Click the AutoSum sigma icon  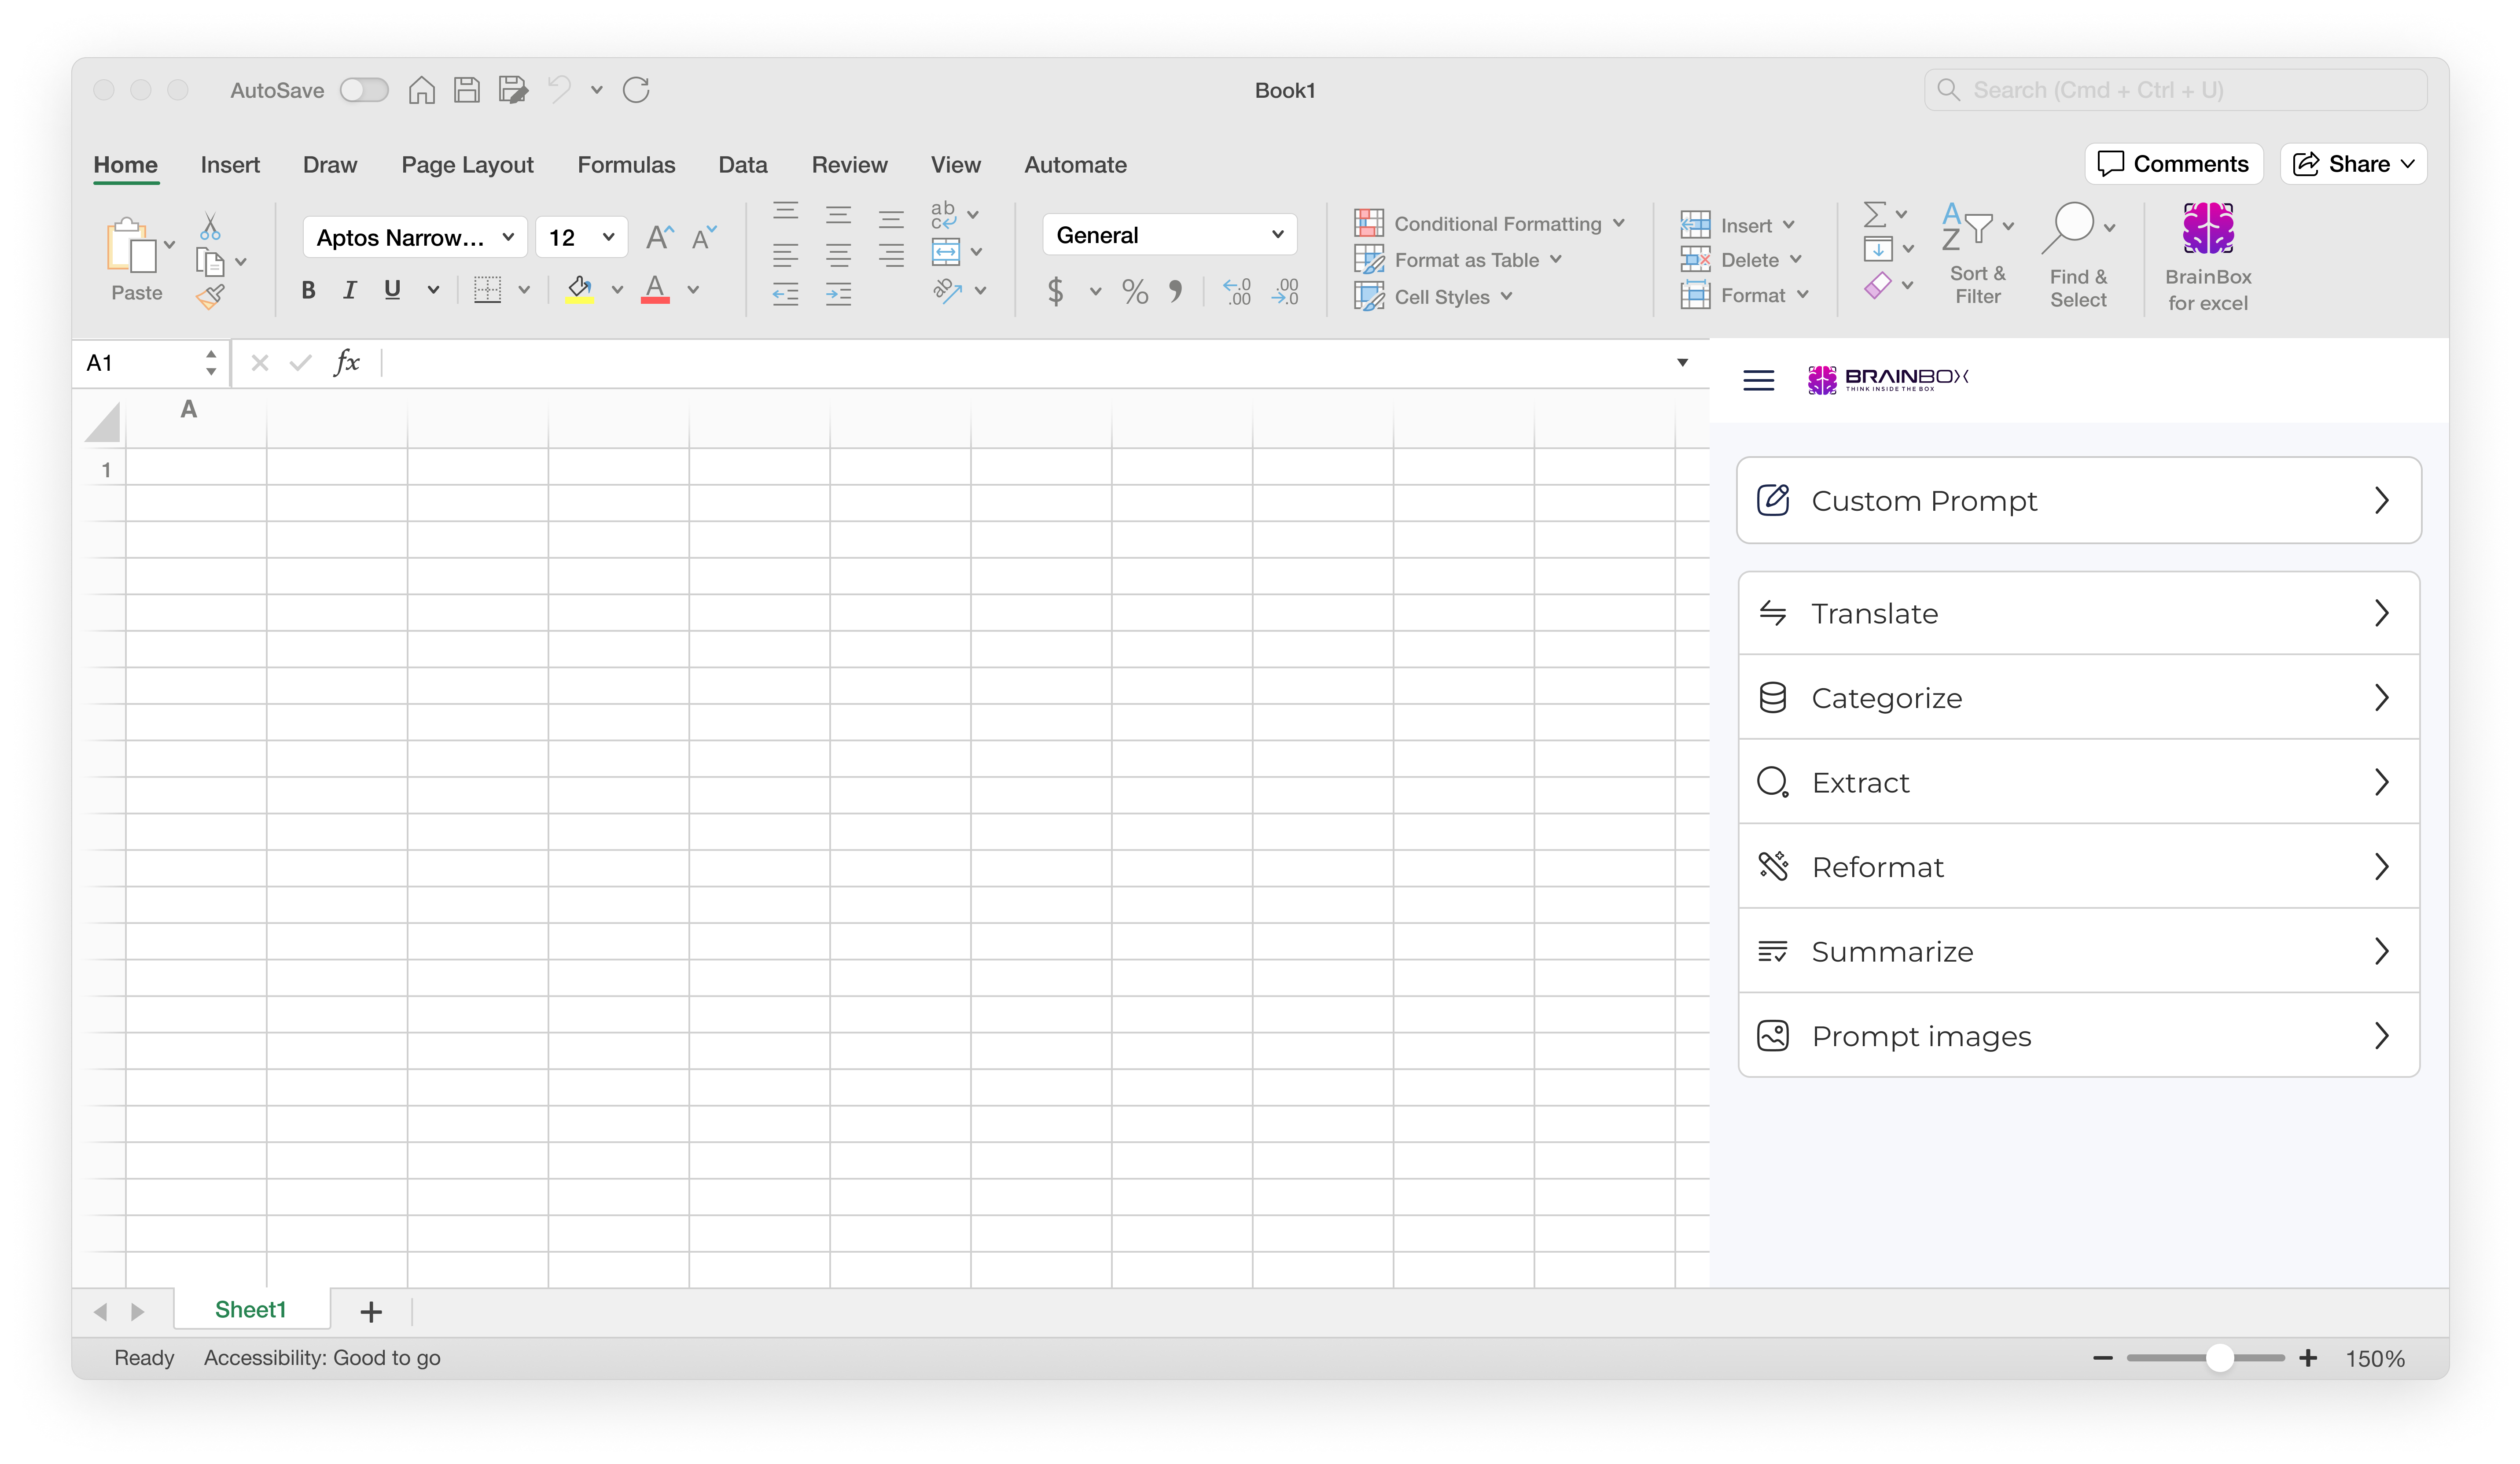(x=1875, y=214)
